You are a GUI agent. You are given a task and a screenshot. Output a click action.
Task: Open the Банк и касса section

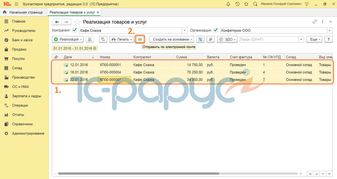tap(22, 40)
